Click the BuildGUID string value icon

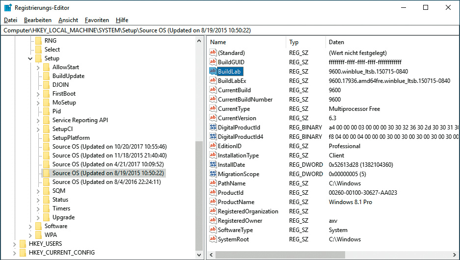click(213, 62)
